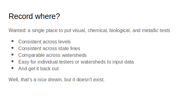Viewport: 195px width, 110px height.
Task: Click the bullet dot before "Easy for individual testers"
Action: pos(12,61)
